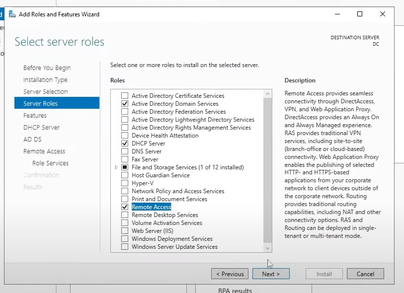The image size is (404, 293).
Task: Close the Add Roles and Features Wizard
Action: click(383, 14)
